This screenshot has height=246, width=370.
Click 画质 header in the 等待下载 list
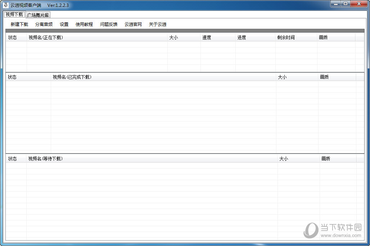point(338,159)
